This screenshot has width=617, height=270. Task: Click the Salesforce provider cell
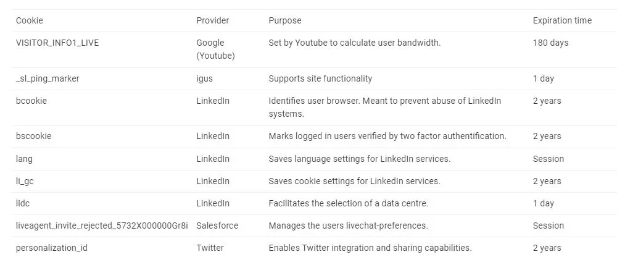coord(217,226)
